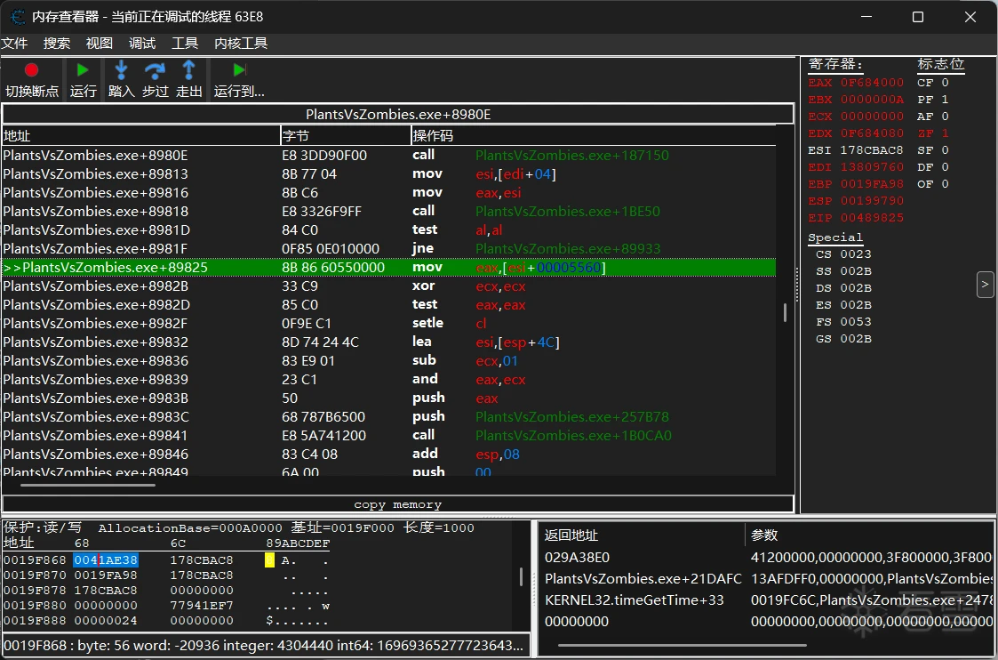
Task: Open the 调试 menu
Action: pos(142,44)
